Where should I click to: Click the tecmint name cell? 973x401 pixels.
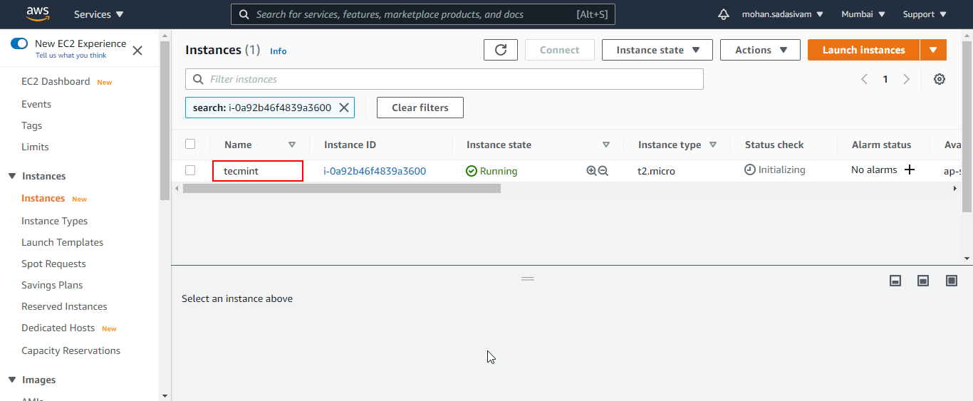(x=258, y=171)
